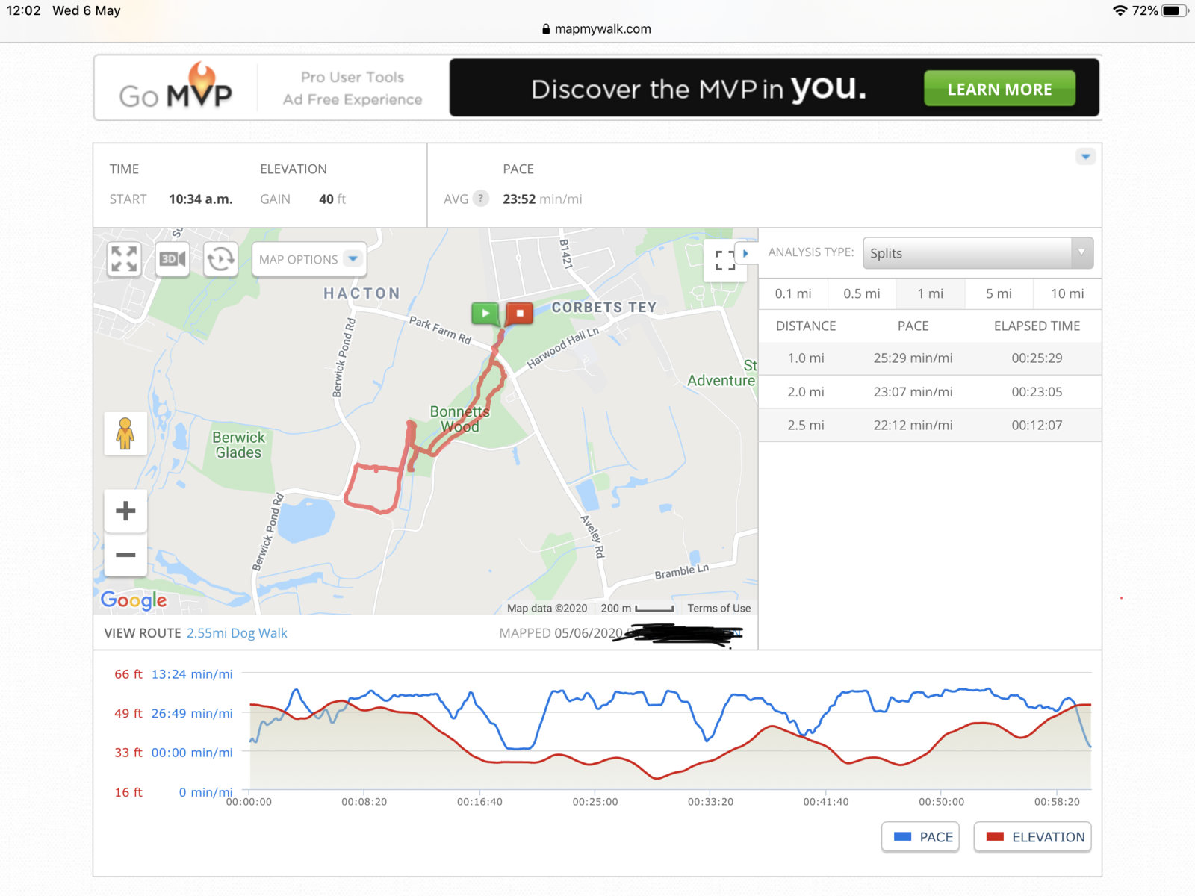1195x896 pixels.
Task: Open the 2.55mi Dog Walk route link
Action: pyautogui.click(x=237, y=633)
